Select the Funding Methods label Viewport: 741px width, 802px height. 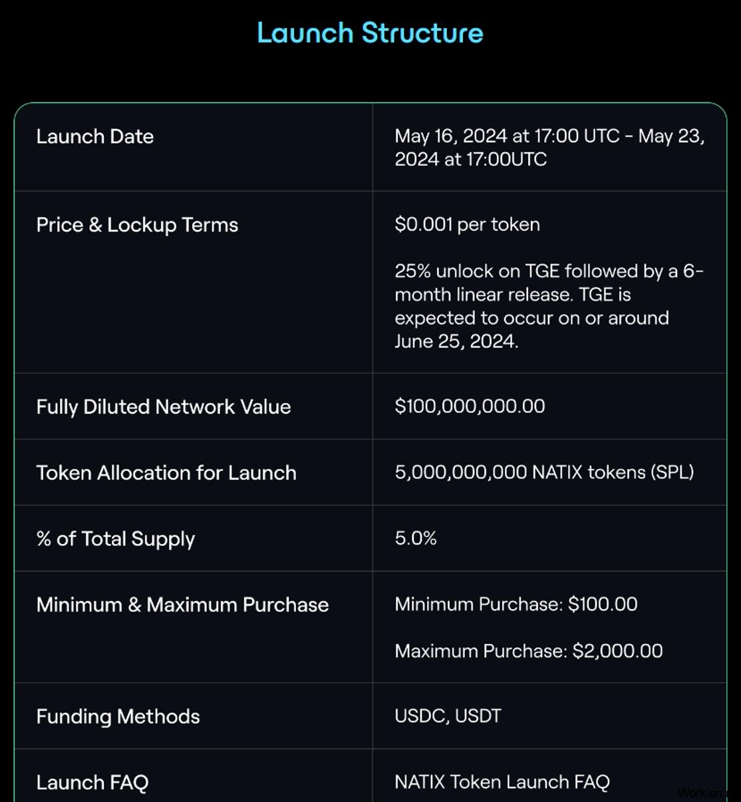coord(118,716)
